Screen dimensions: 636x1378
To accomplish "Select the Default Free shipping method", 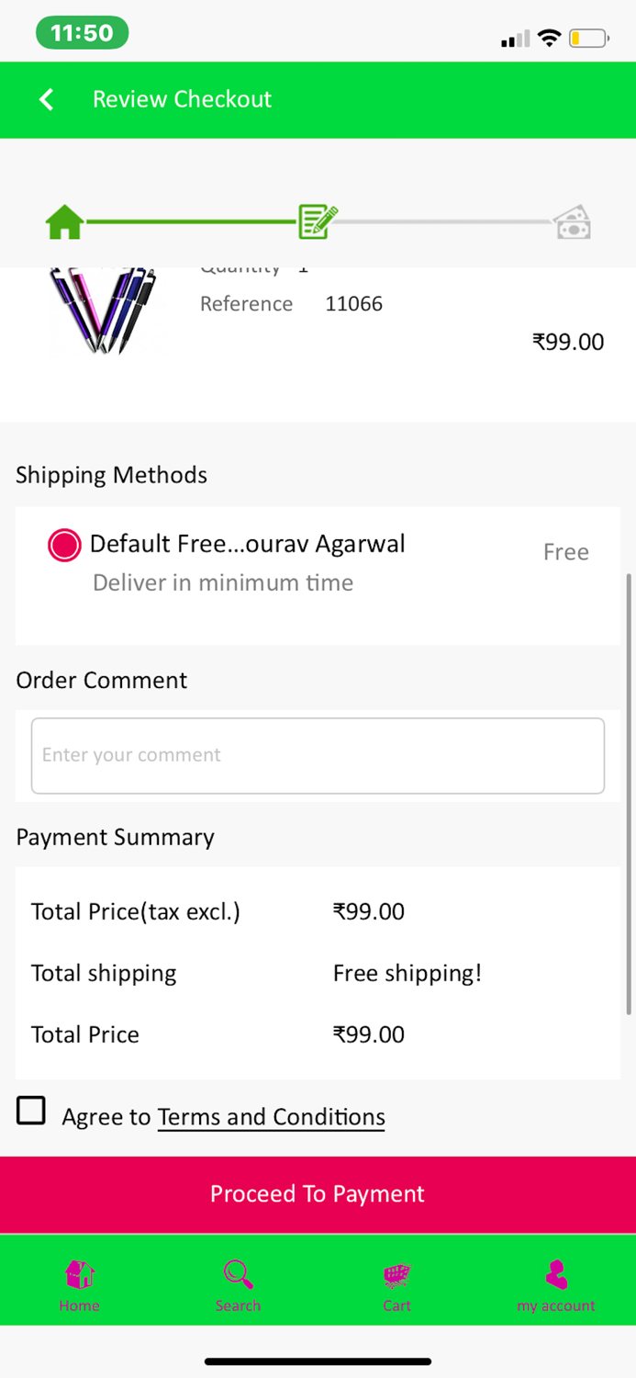I will [64, 544].
